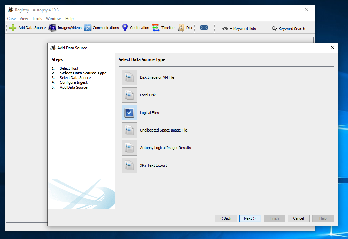The width and height of the screenshot is (348, 239).
Task: Toggle the Logical Files type button
Action: 129,113
